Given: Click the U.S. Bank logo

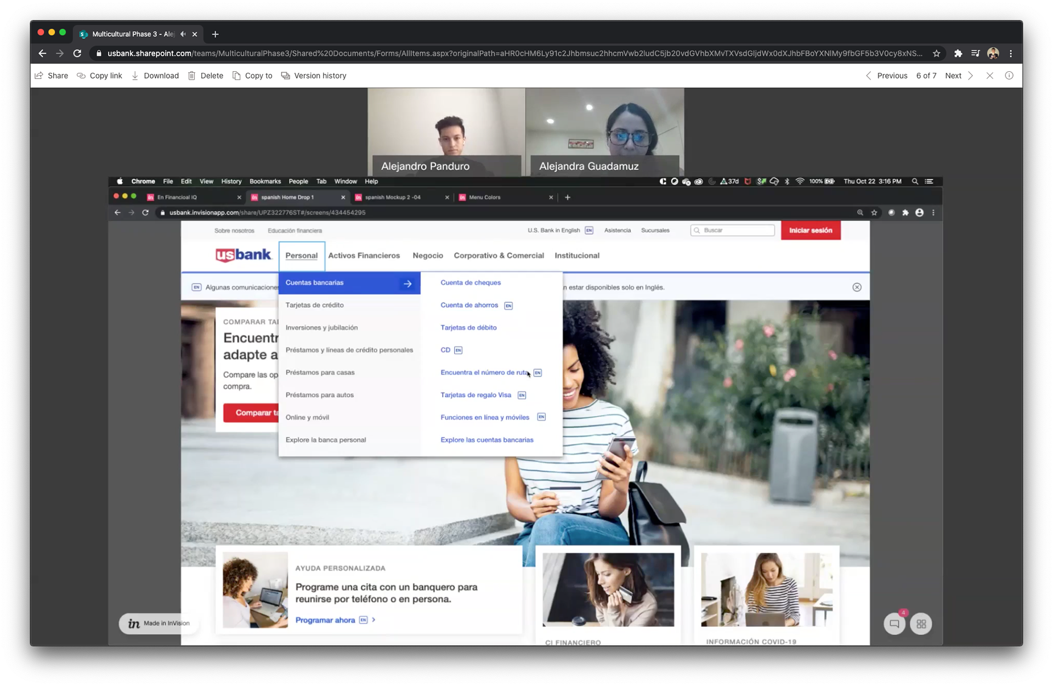Looking at the screenshot, I should point(243,256).
